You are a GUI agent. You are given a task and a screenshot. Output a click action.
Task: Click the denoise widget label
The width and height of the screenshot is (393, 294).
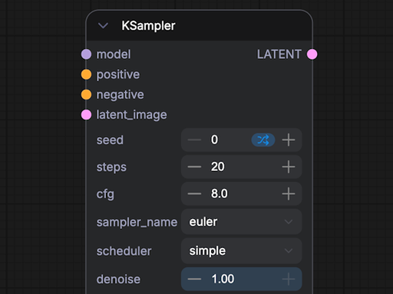click(118, 279)
